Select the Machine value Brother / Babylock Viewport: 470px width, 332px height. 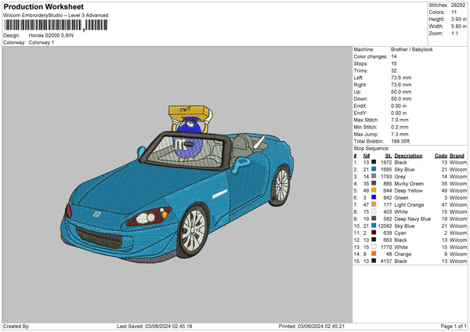coord(412,49)
